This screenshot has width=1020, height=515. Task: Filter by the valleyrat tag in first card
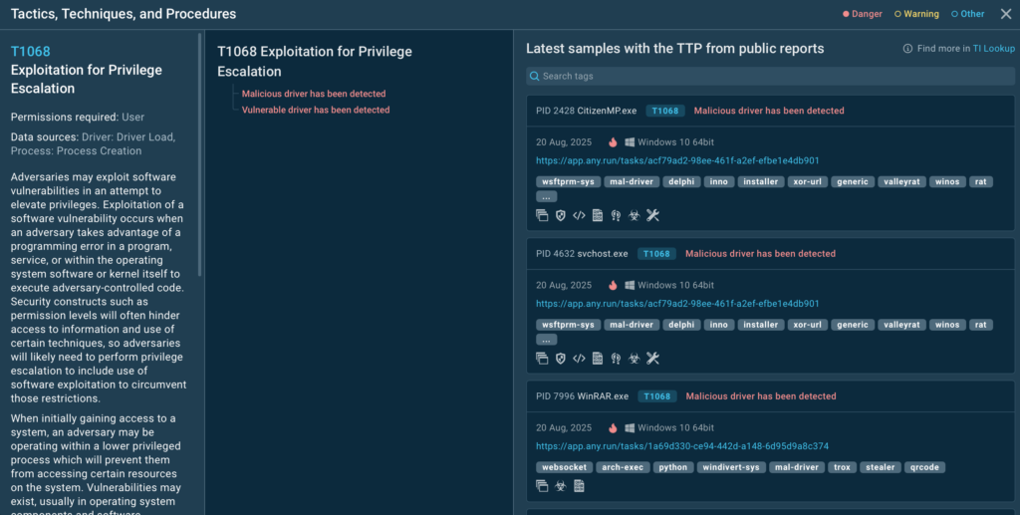[x=901, y=182]
